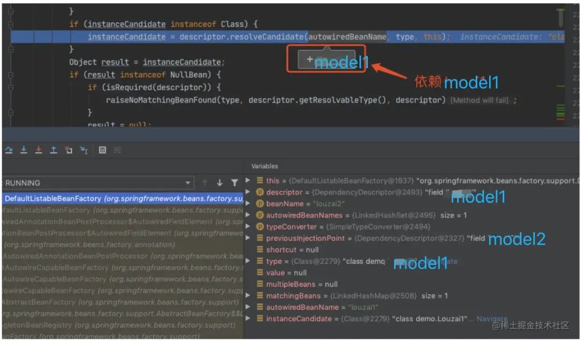
Task: Click the plus icon in the value tooltip
Action: [x=310, y=59]
